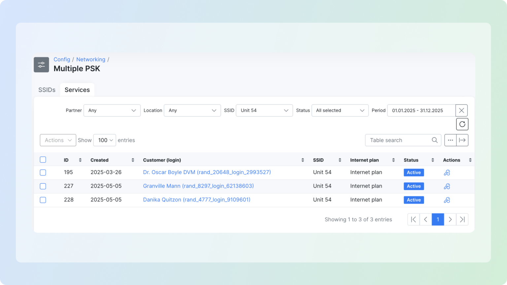Open the ellipsis table options menu
The image size is (507, 285).
tap(450, 140)
